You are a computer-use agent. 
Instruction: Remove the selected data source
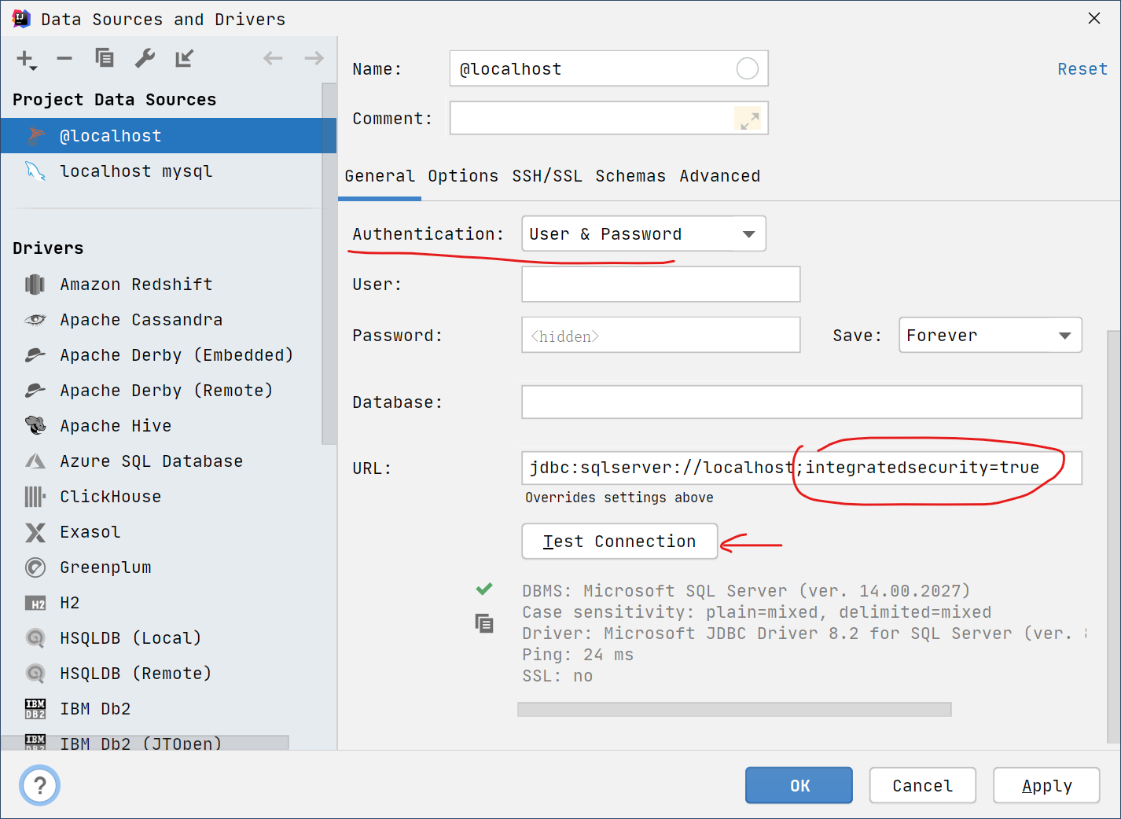point(64,58)
